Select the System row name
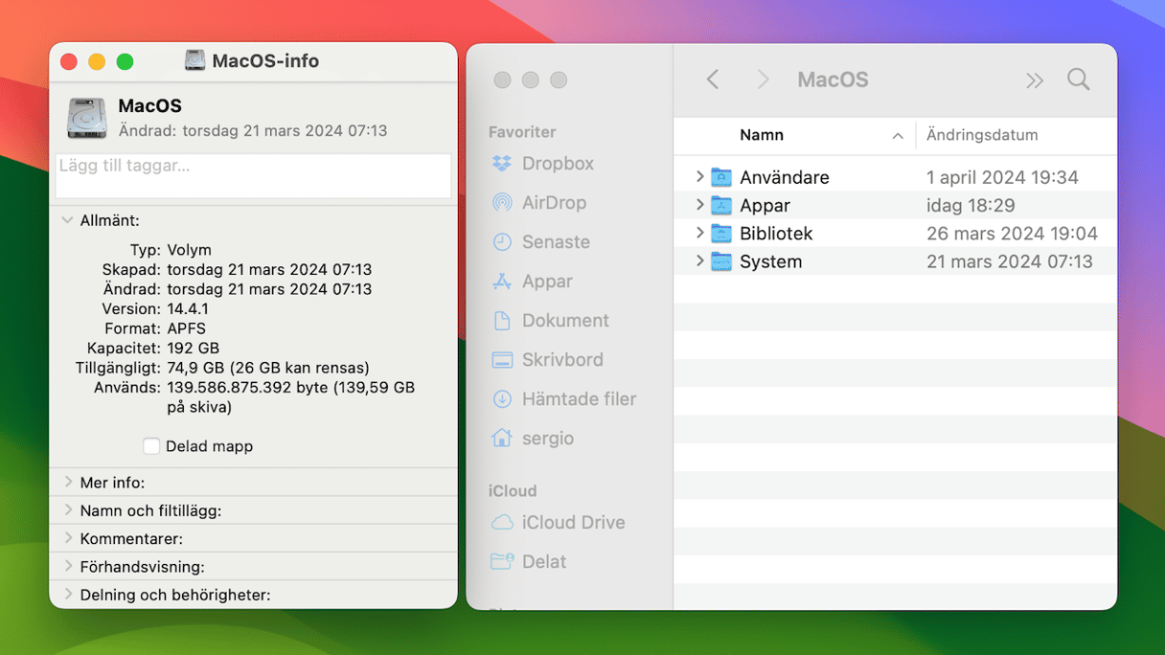Viewport: 1165px width, 655px height. (x=770, y=261)
